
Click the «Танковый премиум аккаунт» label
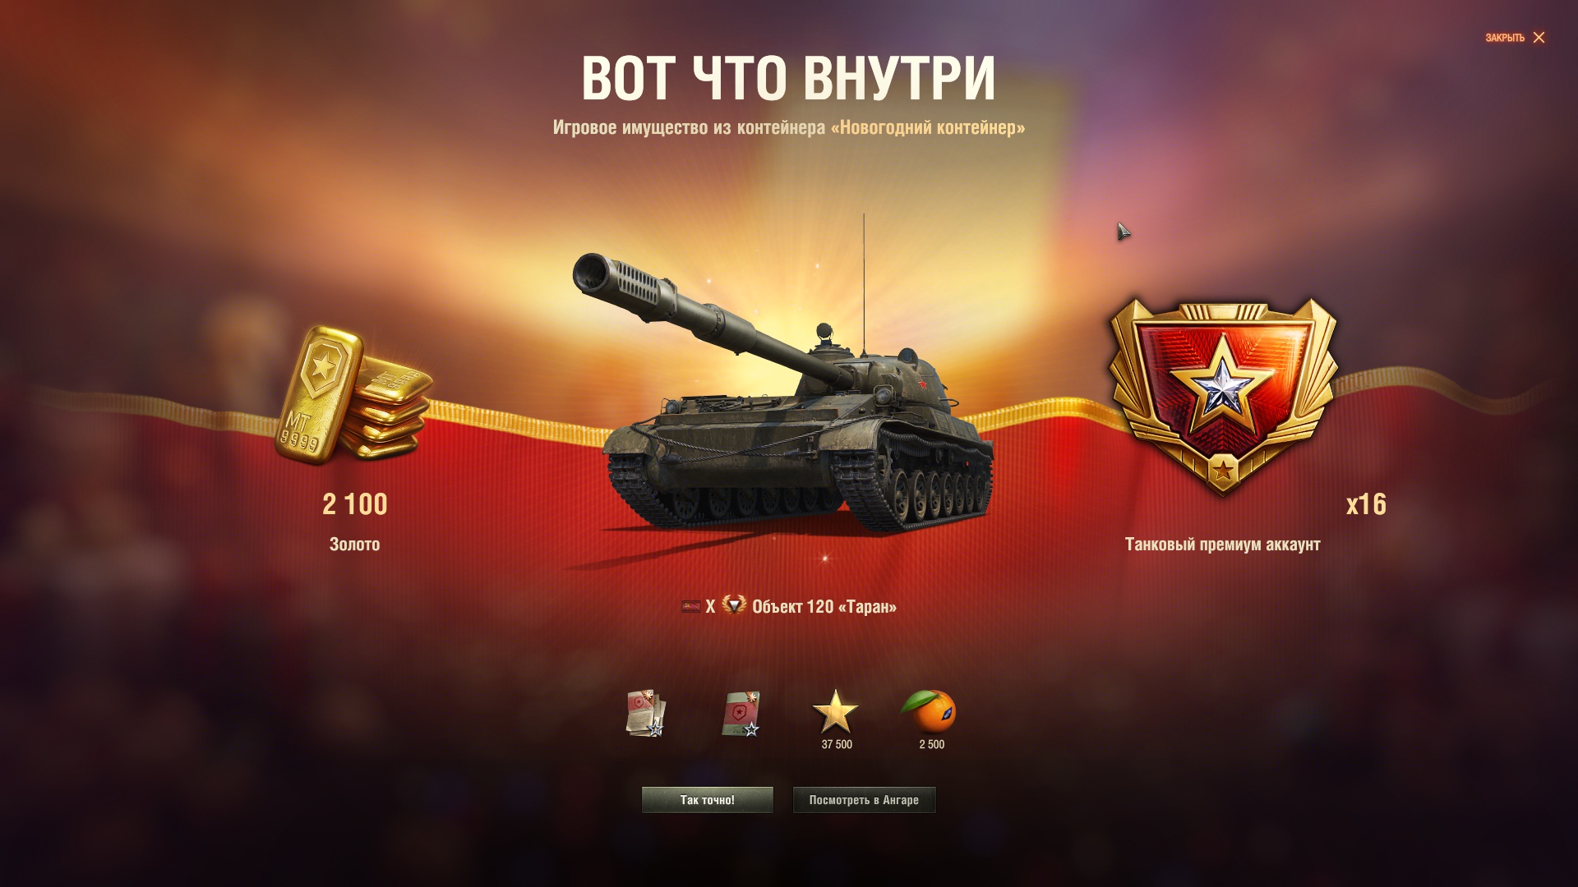pos(1223,545)
